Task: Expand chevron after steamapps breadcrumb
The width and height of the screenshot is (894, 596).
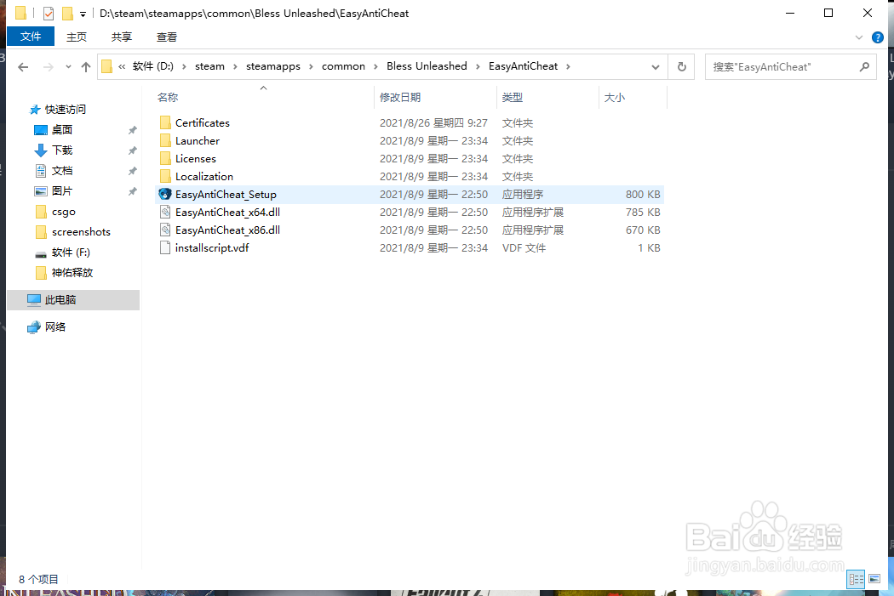Action: click(x=311, y=66)
